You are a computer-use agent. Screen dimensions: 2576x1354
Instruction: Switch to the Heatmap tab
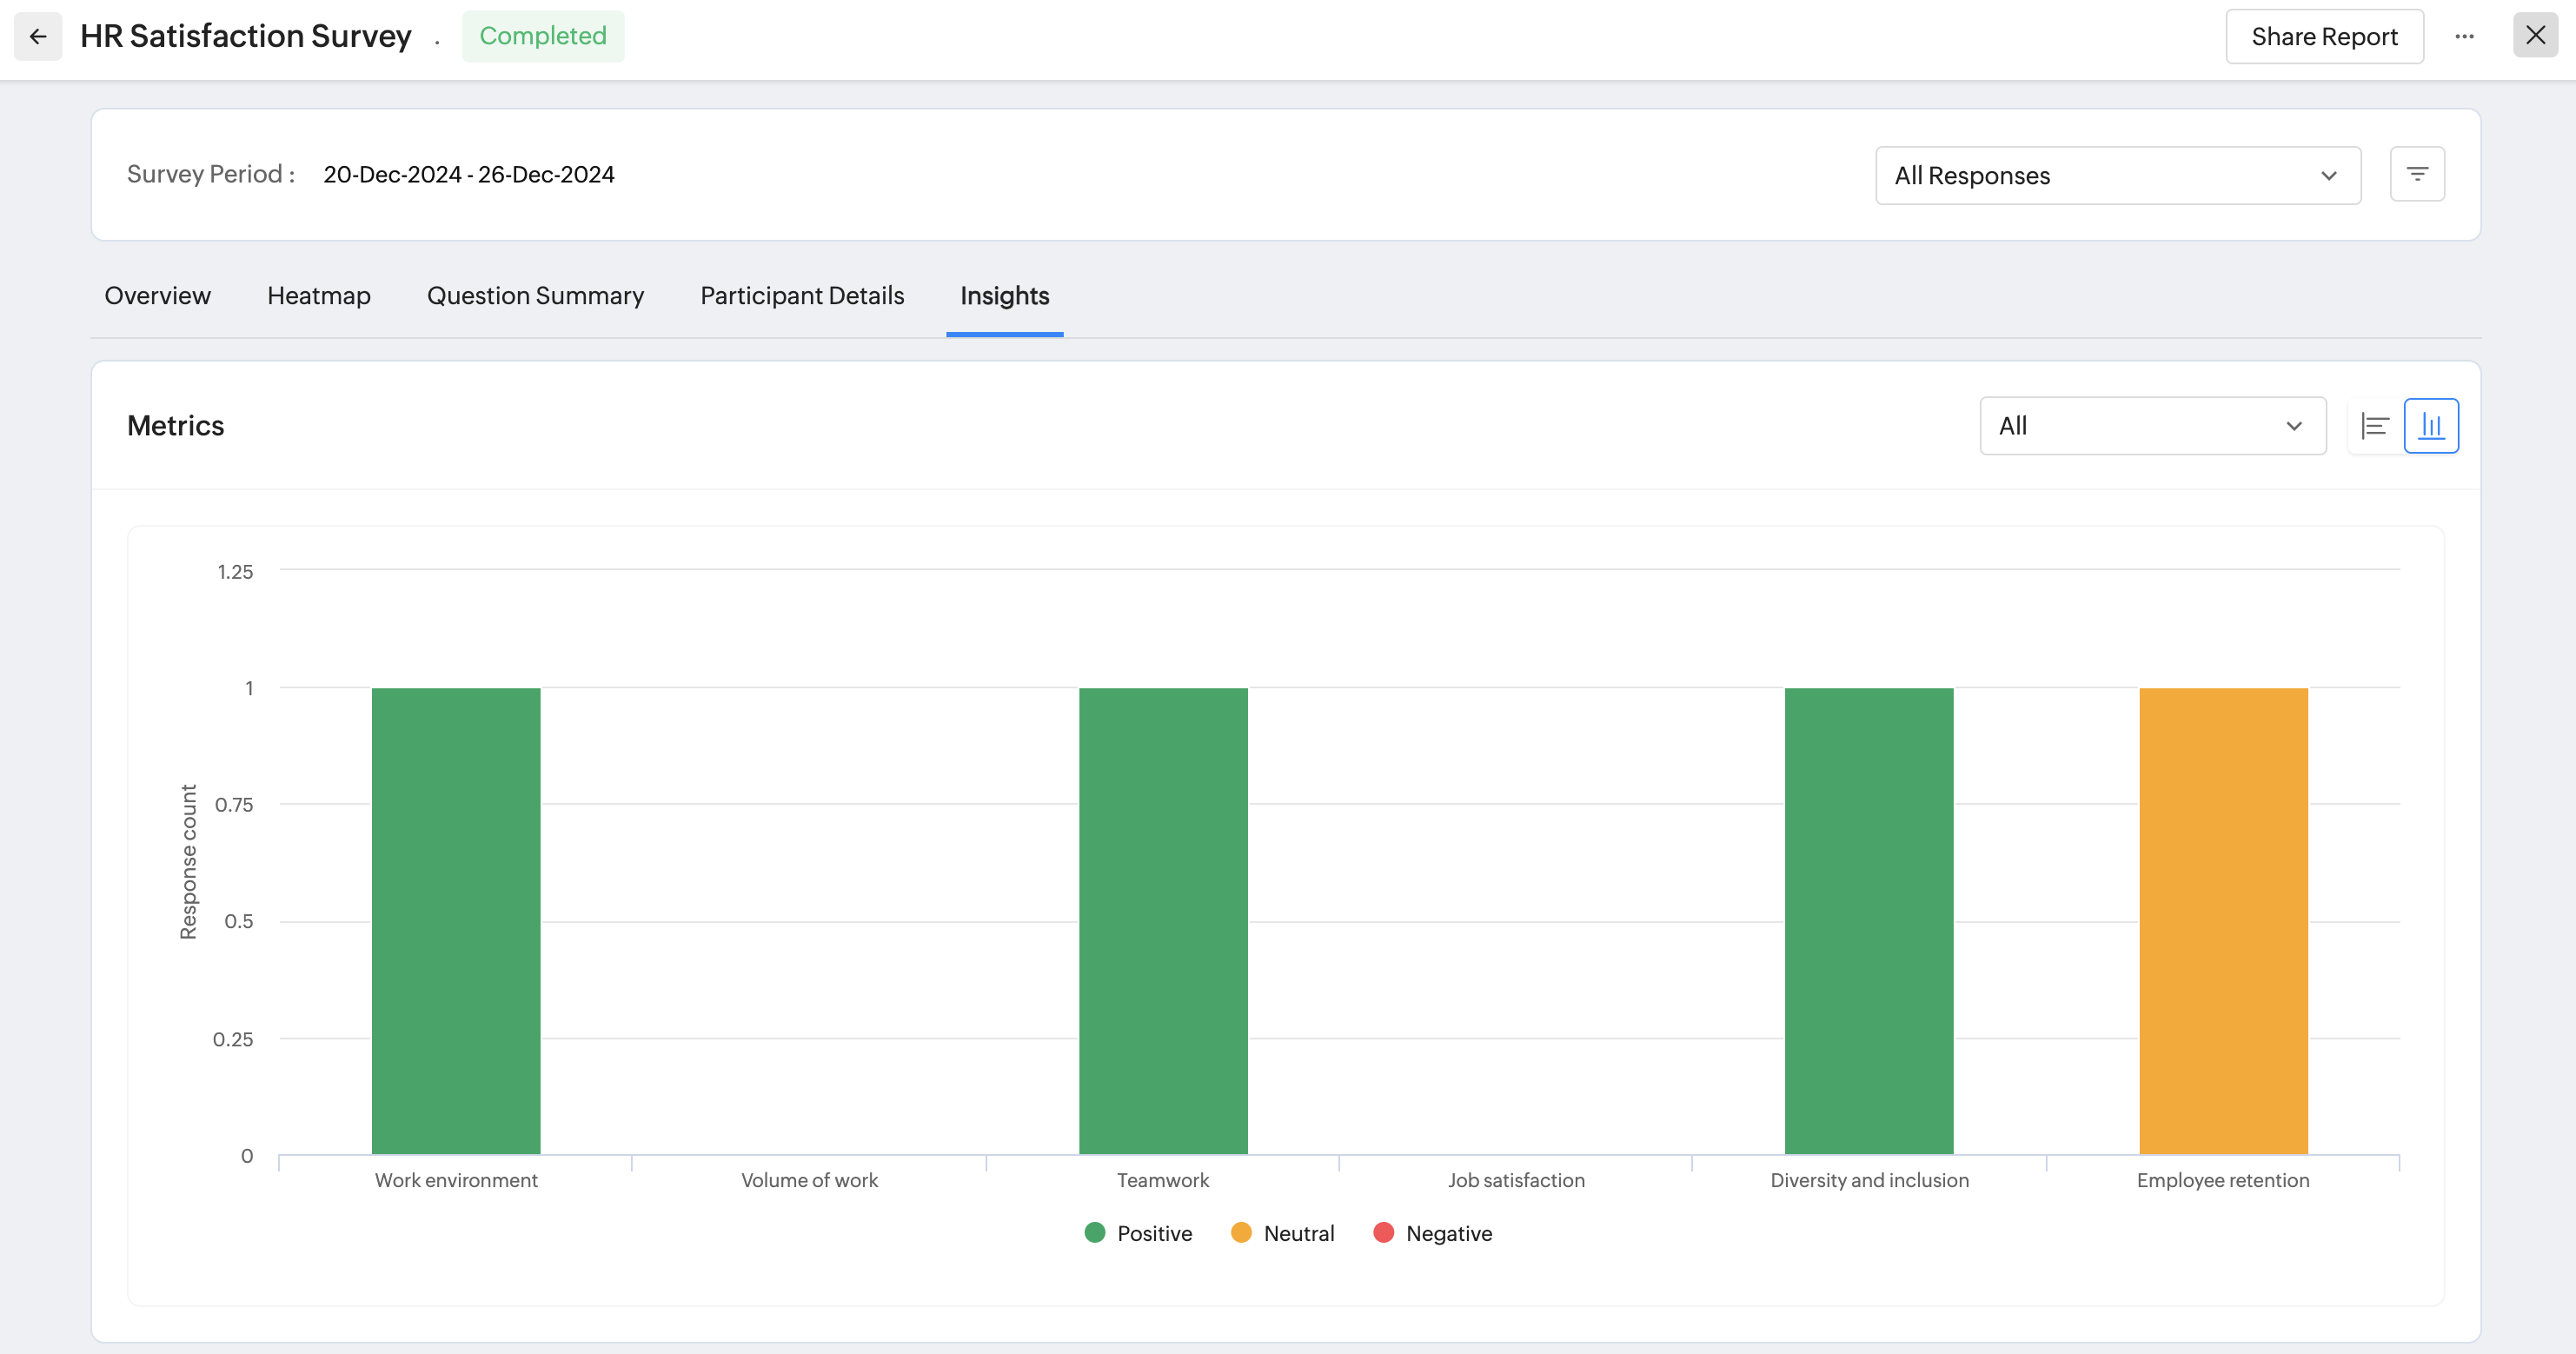tap(319, 296)
